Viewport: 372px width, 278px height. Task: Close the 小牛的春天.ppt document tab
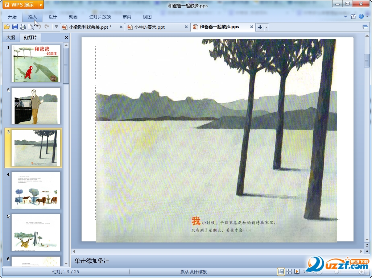pos(186,27)
